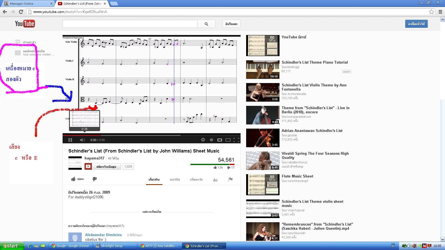The width and height of the screenshot is (445, 250).
Task: Click page scrollbar up arrow
Action: 442,19
